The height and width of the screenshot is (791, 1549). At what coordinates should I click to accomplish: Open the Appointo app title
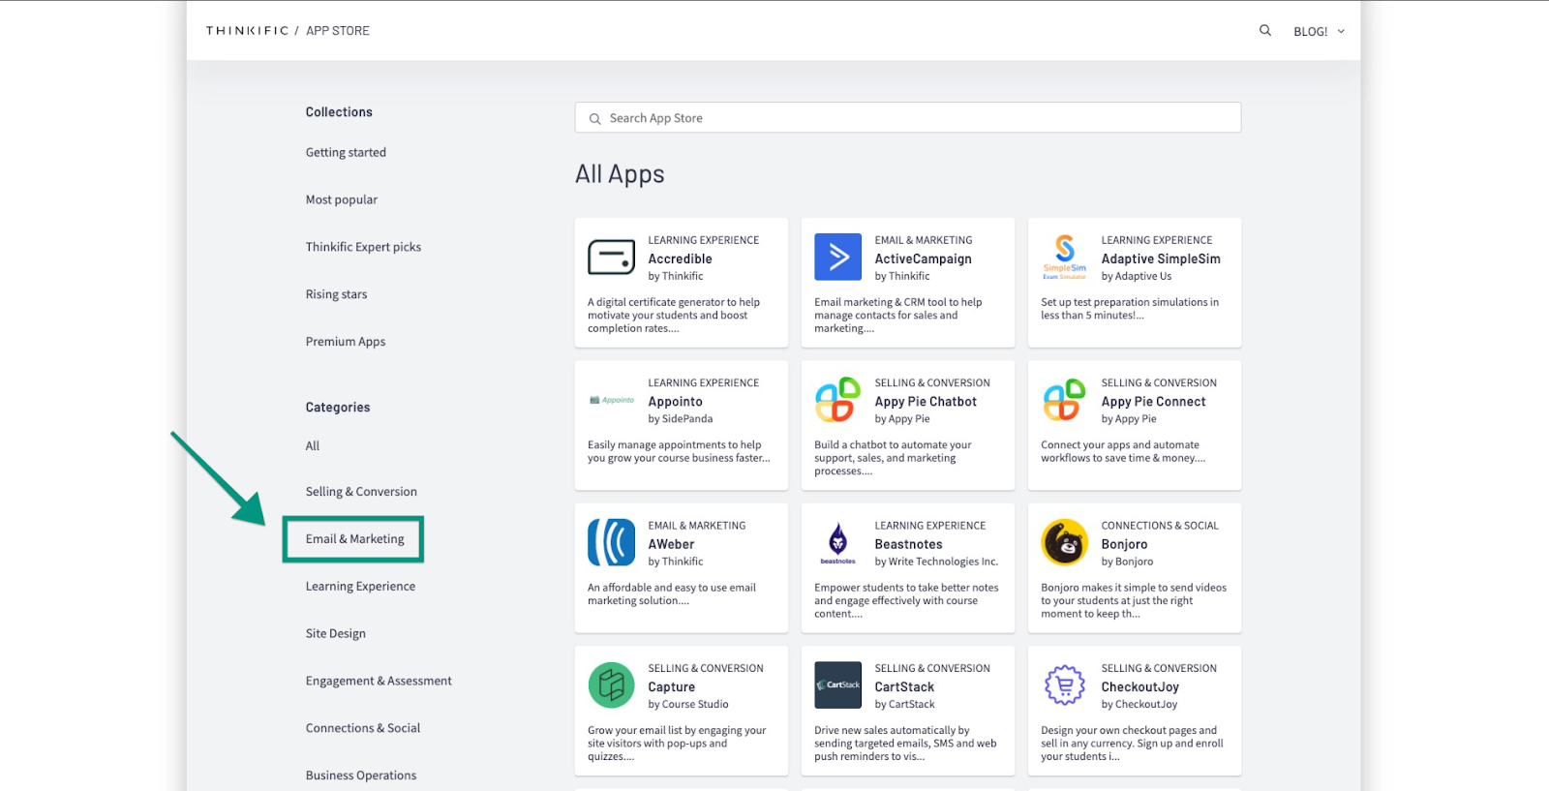click(675, 402)
